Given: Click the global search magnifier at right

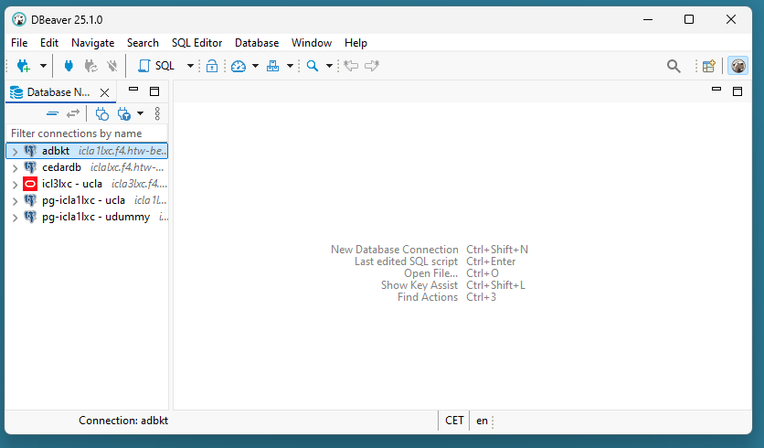Looking at the screenshot, I should [674, 67].
